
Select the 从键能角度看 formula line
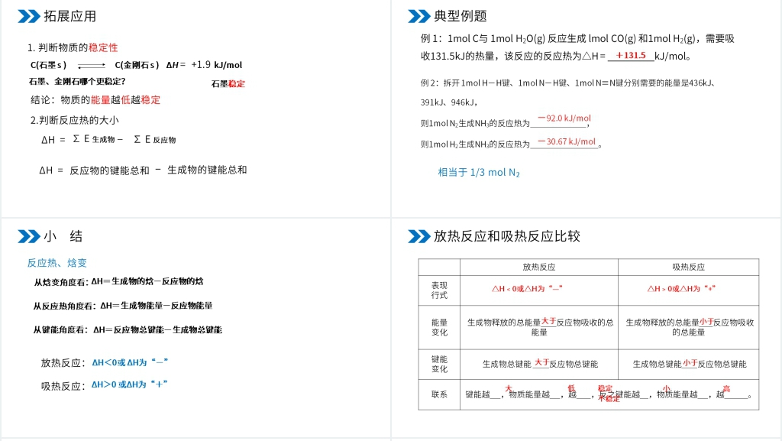pos(128,330)
